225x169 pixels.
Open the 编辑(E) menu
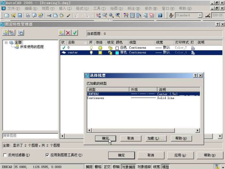point(31,8)
